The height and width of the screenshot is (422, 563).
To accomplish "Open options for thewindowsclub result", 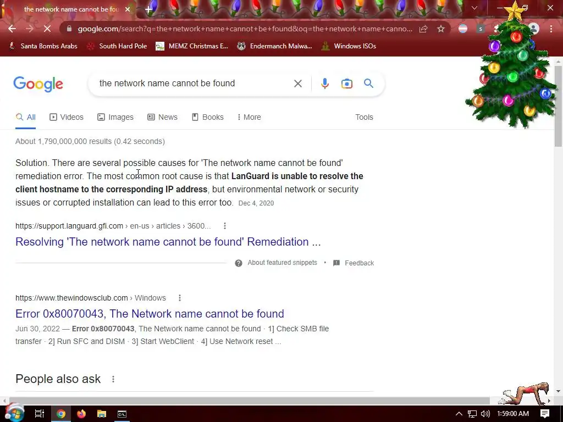I will pyautogui.click(x=180, y=298).
